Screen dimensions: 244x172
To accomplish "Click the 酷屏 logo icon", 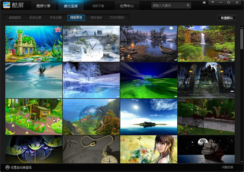I will click(8, 5).
